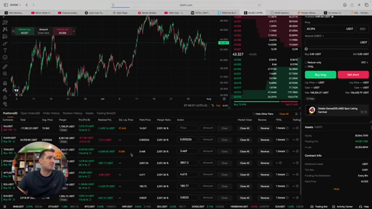Open the emoji and icons tool
The width and height of the screenshot is (372, 209).
(5, 57)
